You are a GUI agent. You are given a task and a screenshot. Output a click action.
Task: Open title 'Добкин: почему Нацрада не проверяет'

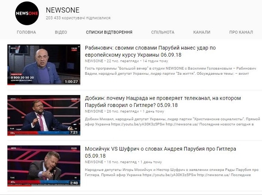[x=163, y=102]
